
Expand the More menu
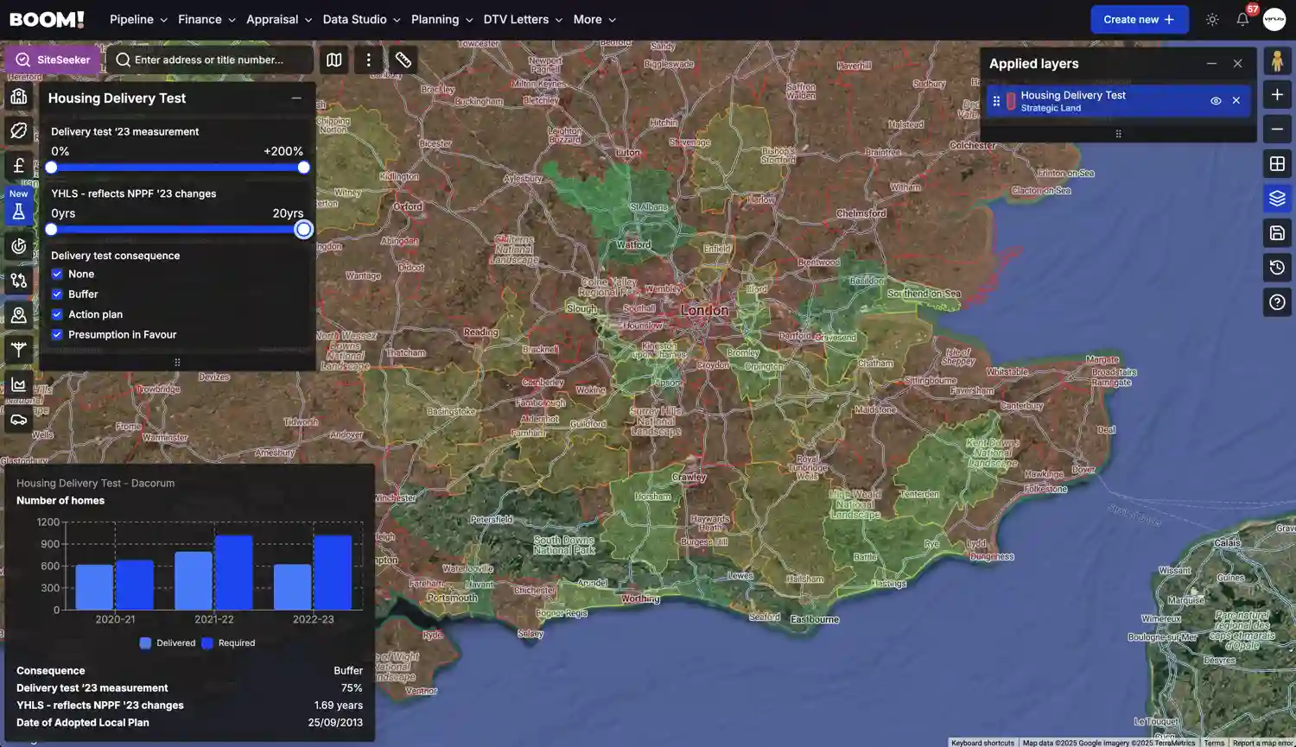point(594,19)
